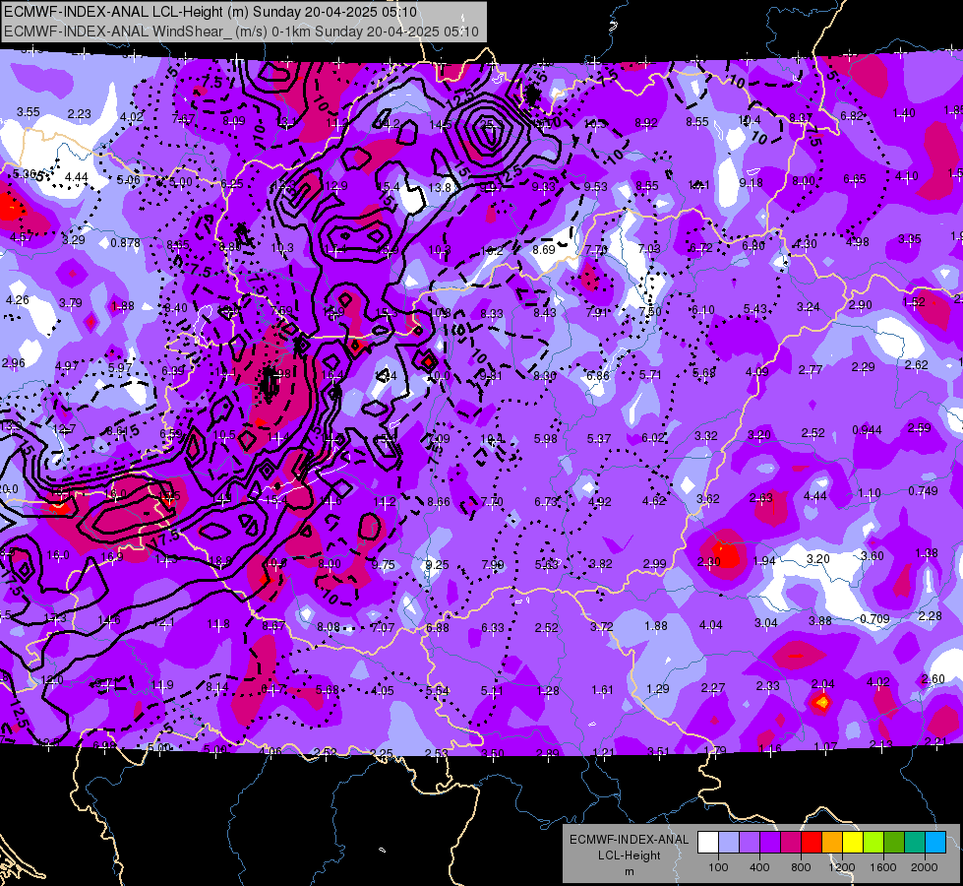
Task: Click the wind shear value '1.10'
Action: 869,493
